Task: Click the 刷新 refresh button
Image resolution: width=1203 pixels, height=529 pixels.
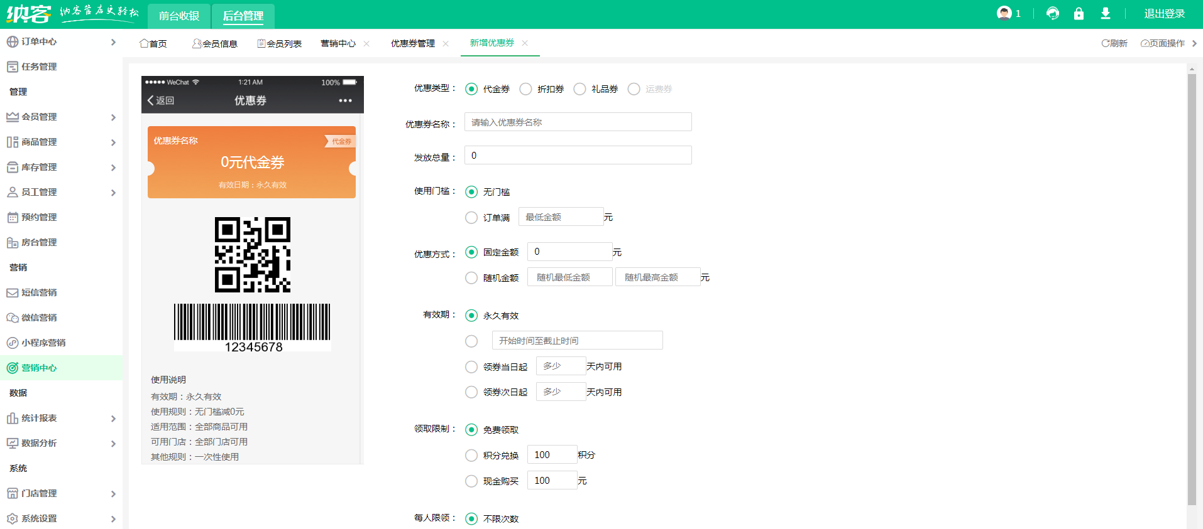Action: (1114, 43)
